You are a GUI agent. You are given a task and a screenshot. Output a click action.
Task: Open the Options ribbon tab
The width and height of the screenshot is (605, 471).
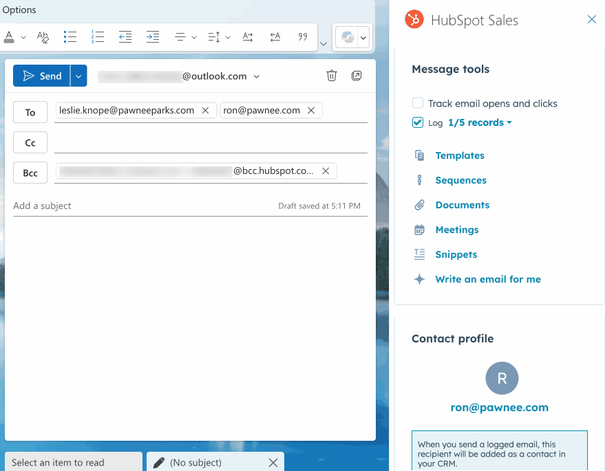[19, 10]
